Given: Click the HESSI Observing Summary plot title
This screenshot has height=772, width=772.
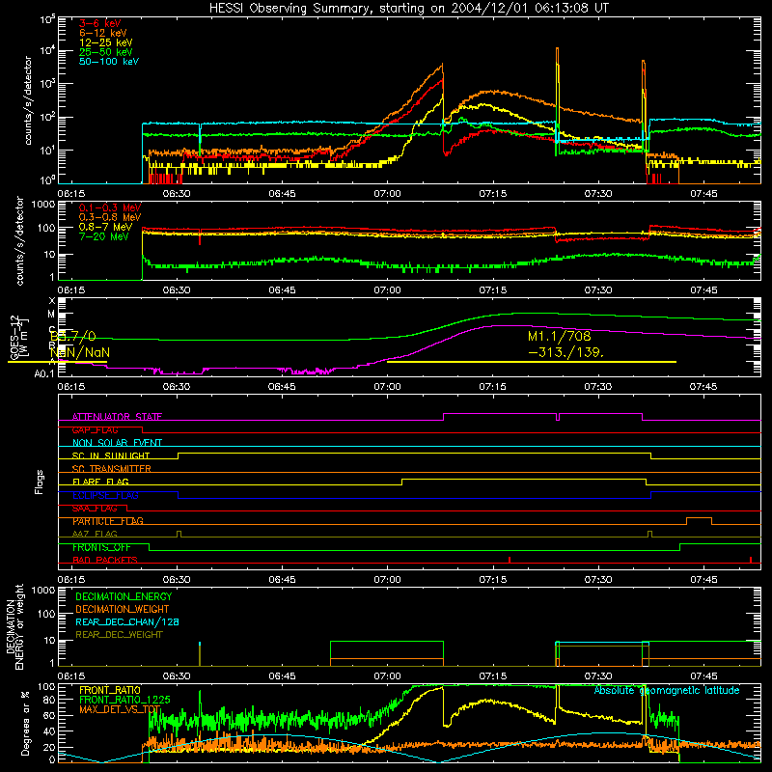Looking at the screenshot, I should [408, 9].
